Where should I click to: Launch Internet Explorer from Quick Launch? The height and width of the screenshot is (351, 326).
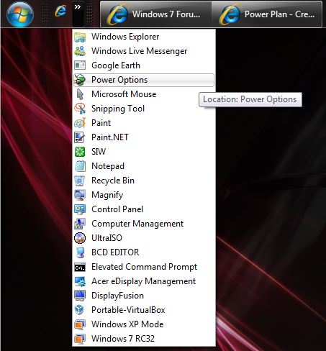point(60,11)
